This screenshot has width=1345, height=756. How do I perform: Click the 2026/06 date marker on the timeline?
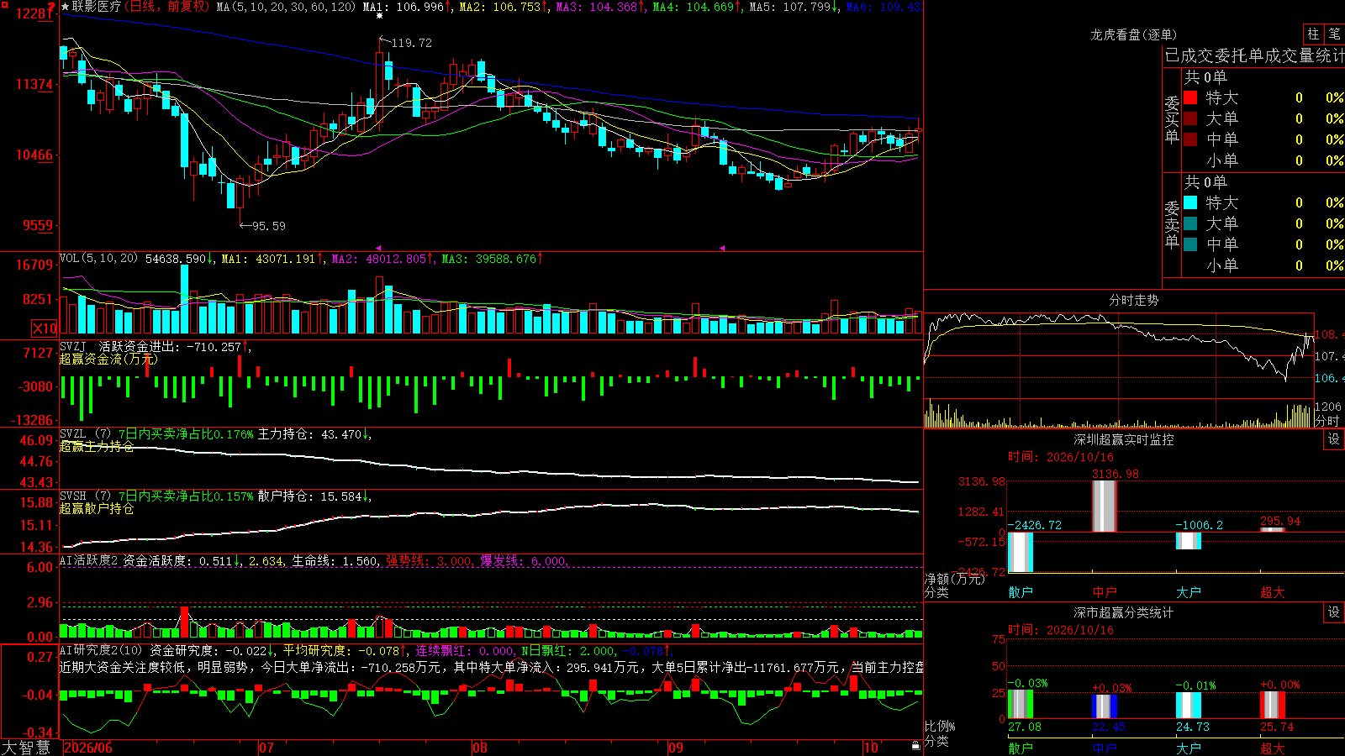pos(88,748)
